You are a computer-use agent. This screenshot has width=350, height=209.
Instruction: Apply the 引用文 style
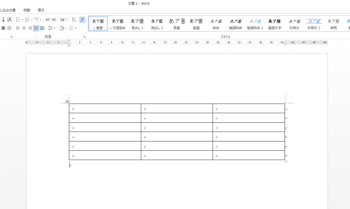[294, 24]
